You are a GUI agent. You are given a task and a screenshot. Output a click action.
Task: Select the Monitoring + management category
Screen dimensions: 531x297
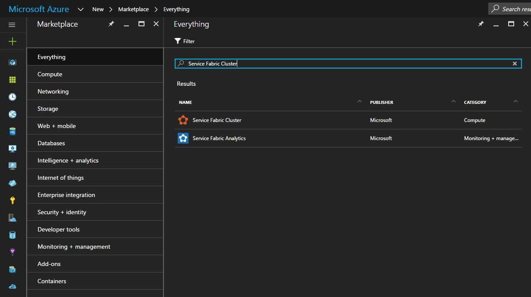click(95, 247)
